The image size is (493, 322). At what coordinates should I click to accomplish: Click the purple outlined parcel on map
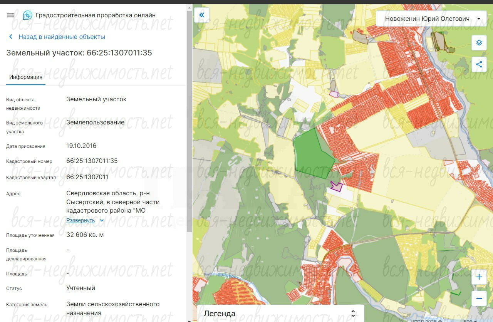(337, 187)
